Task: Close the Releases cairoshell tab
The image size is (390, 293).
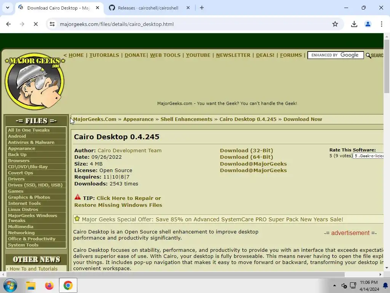Action: 188,8
